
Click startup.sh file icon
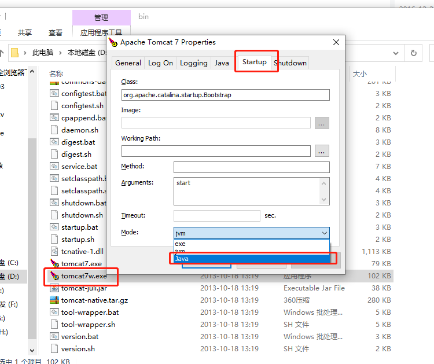coord(54,239)
